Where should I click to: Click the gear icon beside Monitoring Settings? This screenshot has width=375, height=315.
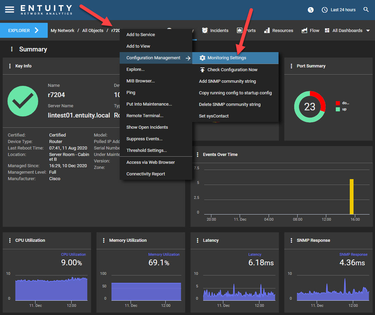tap(202, 58)
